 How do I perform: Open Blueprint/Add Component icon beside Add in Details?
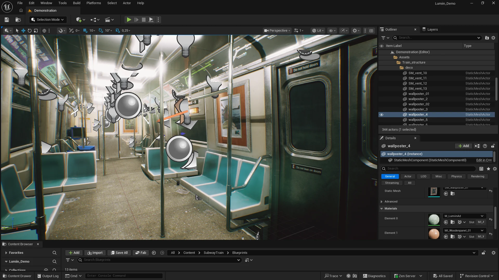click(x=477, y=146)
